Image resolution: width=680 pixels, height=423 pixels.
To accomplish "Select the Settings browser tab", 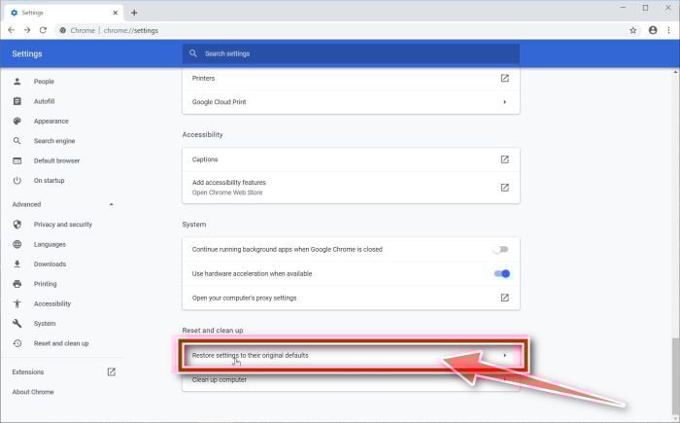I will click(x=64, y=13).
